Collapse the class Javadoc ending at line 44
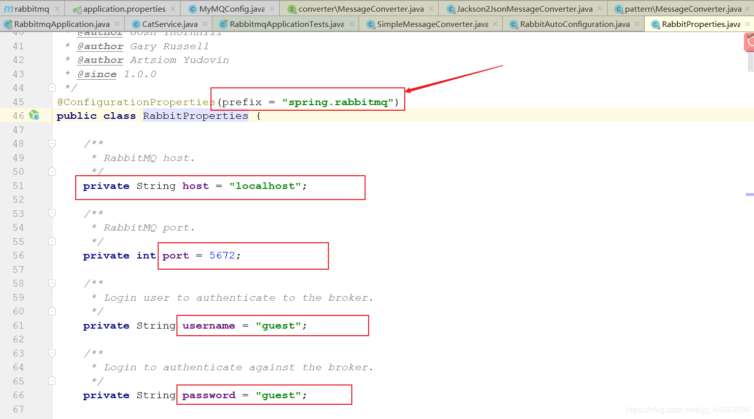Image resolution: width=754 pixels, height=419 pixels. pyautogui.click(x=52, y=88)
